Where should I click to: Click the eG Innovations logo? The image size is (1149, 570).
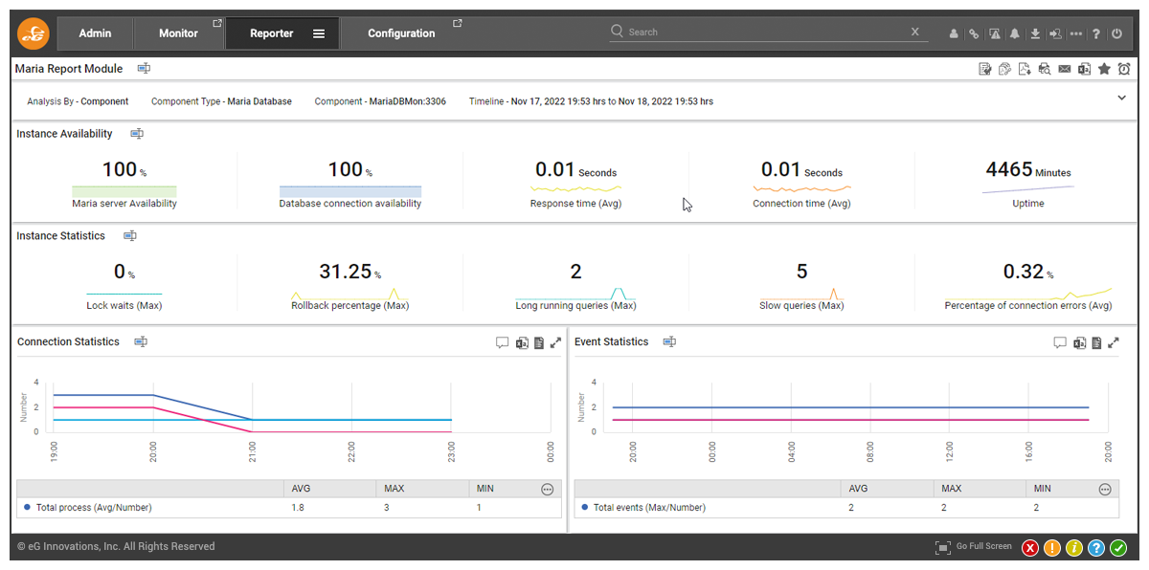click(x=34, y=33)
